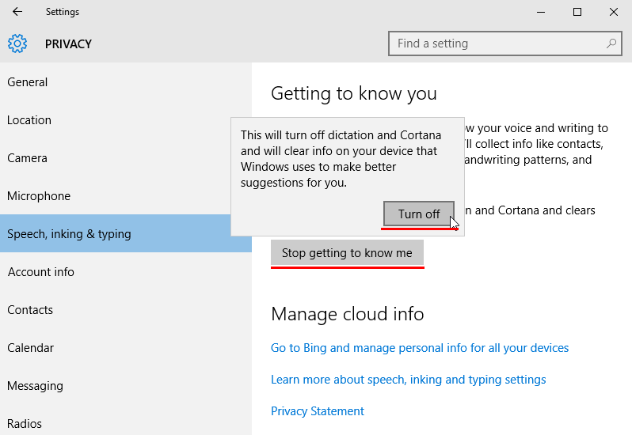Open the Privacy Statement link
Screen dimensions: 632x435
(318, 410)
